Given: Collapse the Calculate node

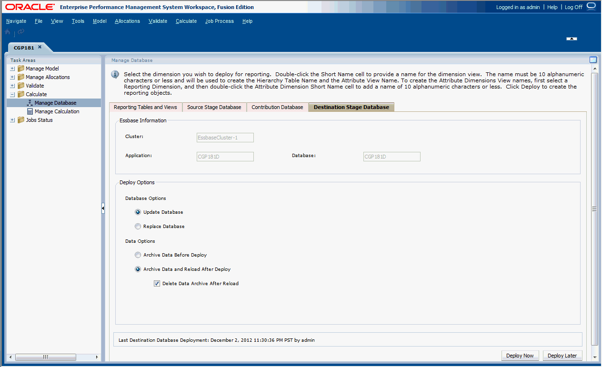Looking at the screenshot, I should [x=12, y=94].
